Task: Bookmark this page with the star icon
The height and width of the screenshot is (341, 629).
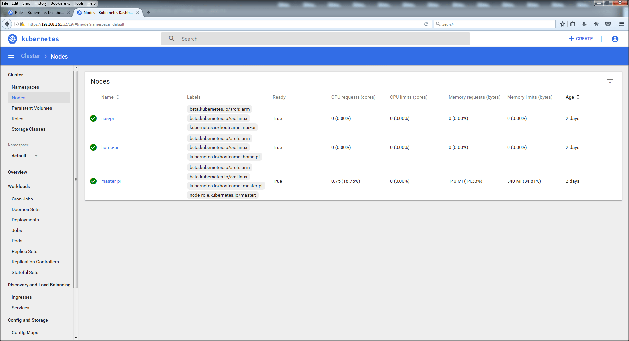Action: (562, 24)
